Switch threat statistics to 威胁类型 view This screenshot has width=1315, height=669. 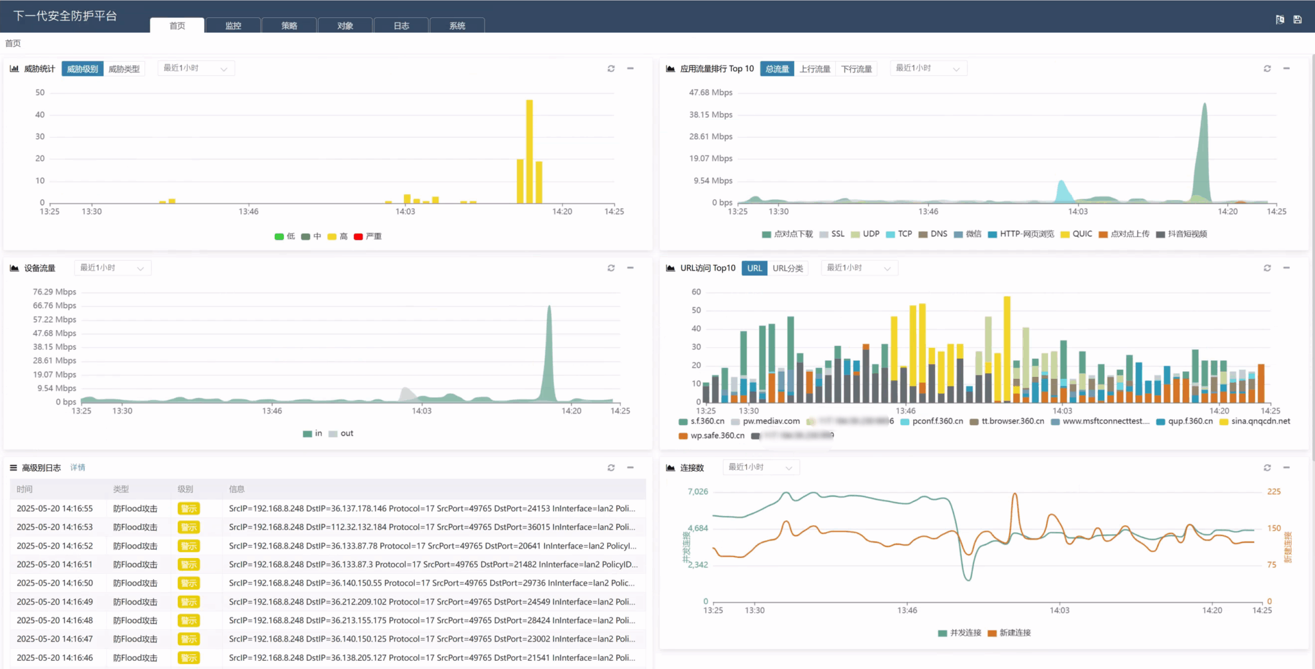tap(124, 69)
